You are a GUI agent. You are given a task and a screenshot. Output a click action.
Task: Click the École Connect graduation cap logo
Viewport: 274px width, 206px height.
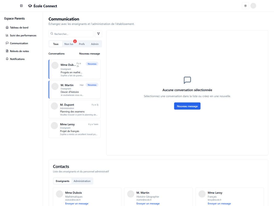coord(30,6)
